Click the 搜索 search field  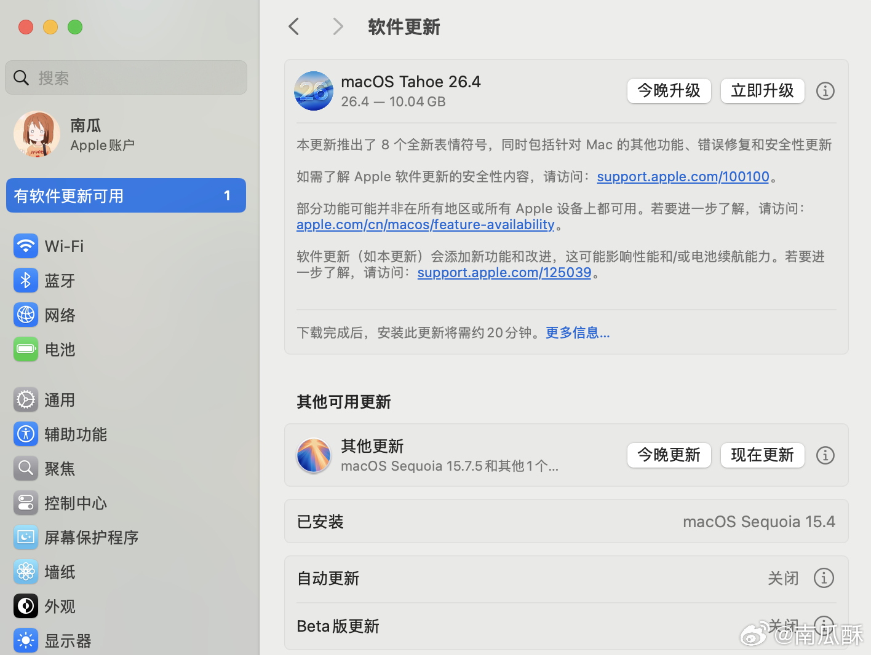(125, 77)
